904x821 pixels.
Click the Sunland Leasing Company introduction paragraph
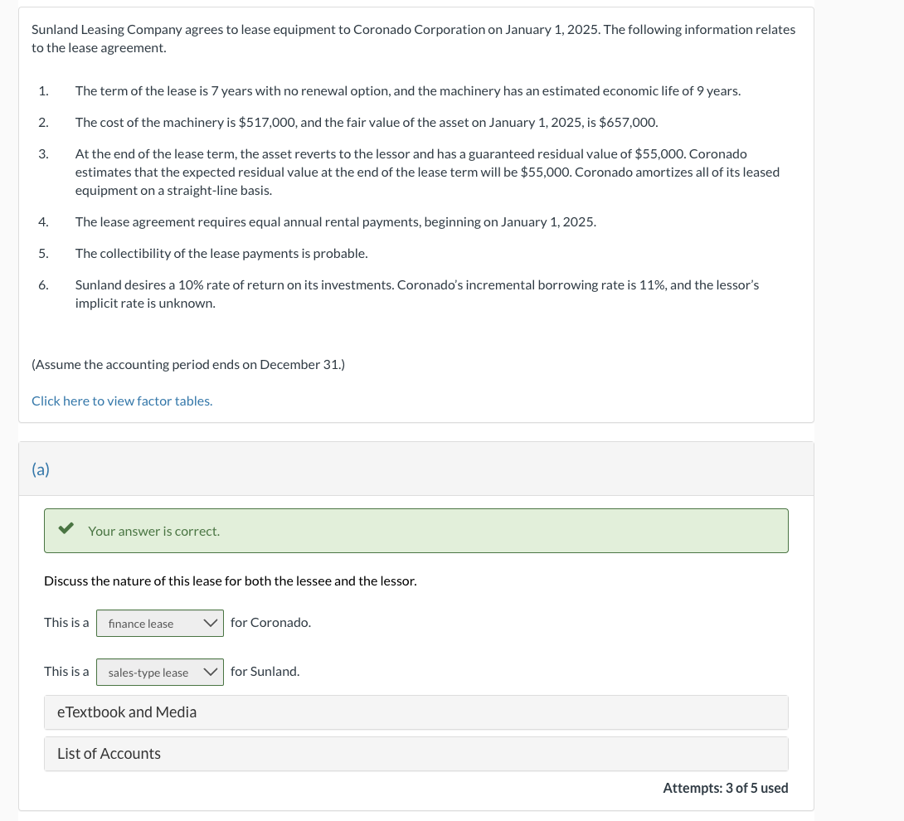pos(413,39)
